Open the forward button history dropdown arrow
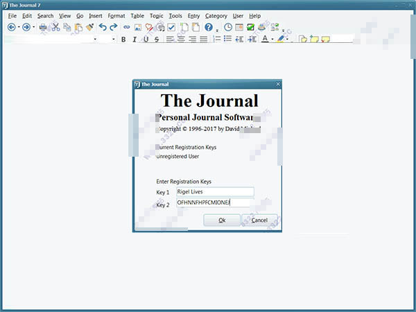Image resolution: width=416 pixels, height=312 pixels. 33,27
